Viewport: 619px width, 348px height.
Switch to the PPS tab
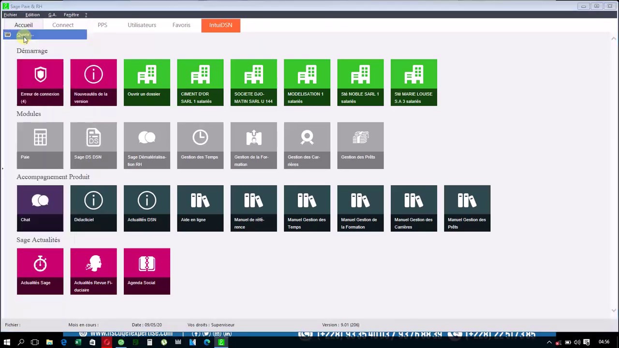tap(103, 25)
